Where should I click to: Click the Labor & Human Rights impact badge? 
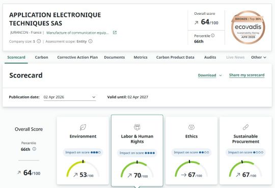137,153
